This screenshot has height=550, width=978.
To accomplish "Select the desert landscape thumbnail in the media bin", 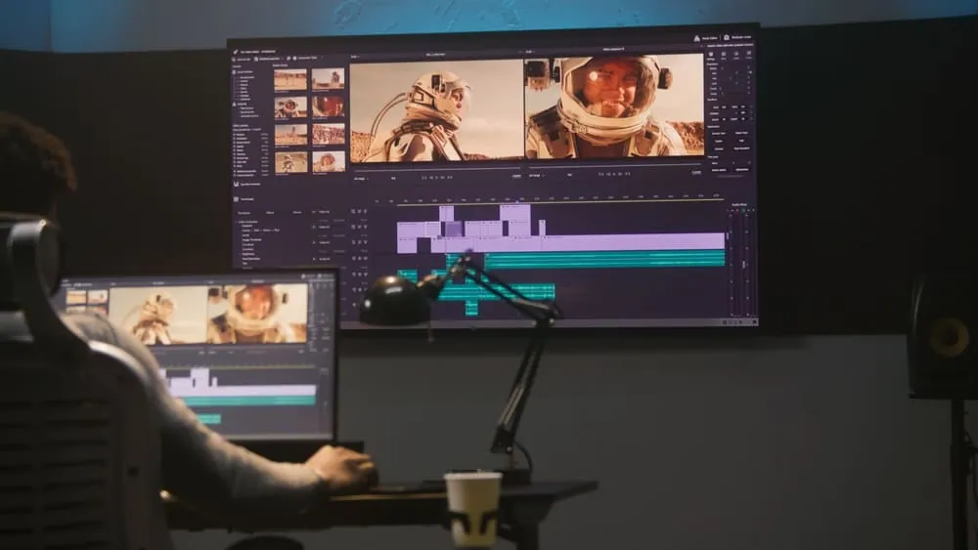I will (290, 79).
